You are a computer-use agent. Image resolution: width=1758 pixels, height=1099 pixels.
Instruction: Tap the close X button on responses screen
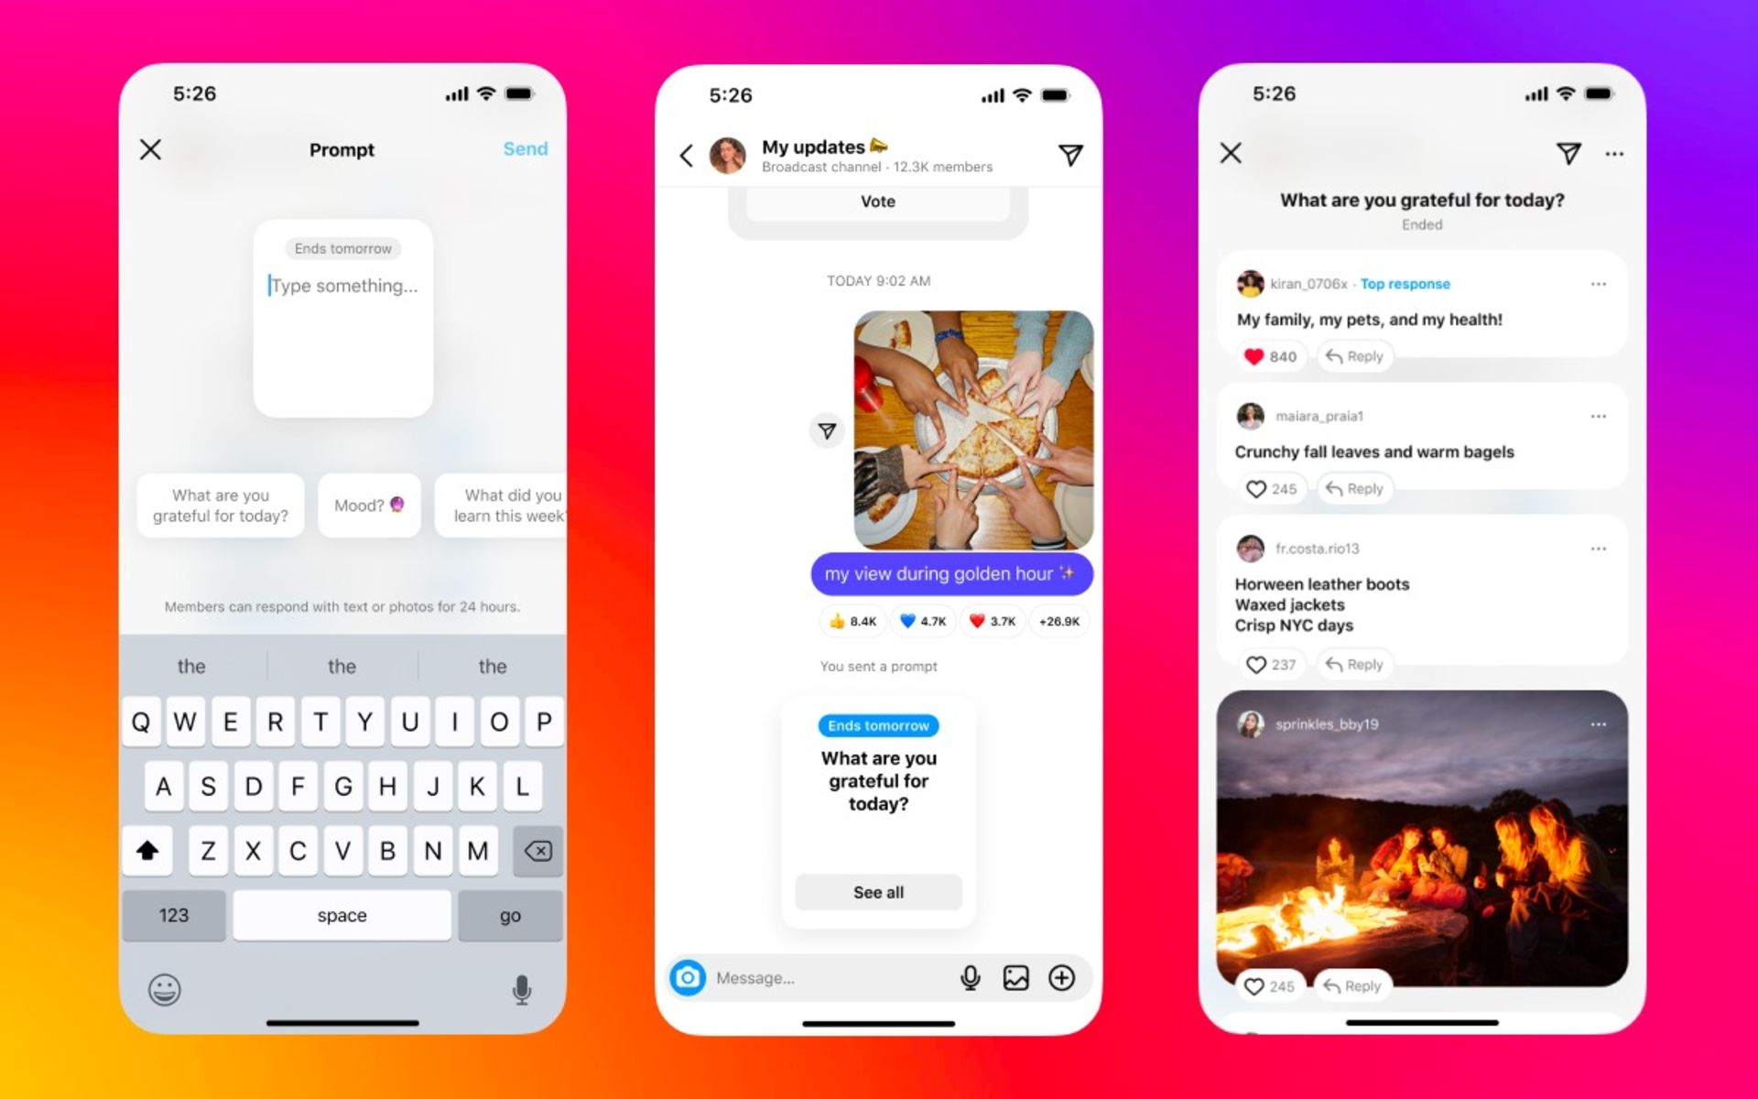(x=1229, y=151)
